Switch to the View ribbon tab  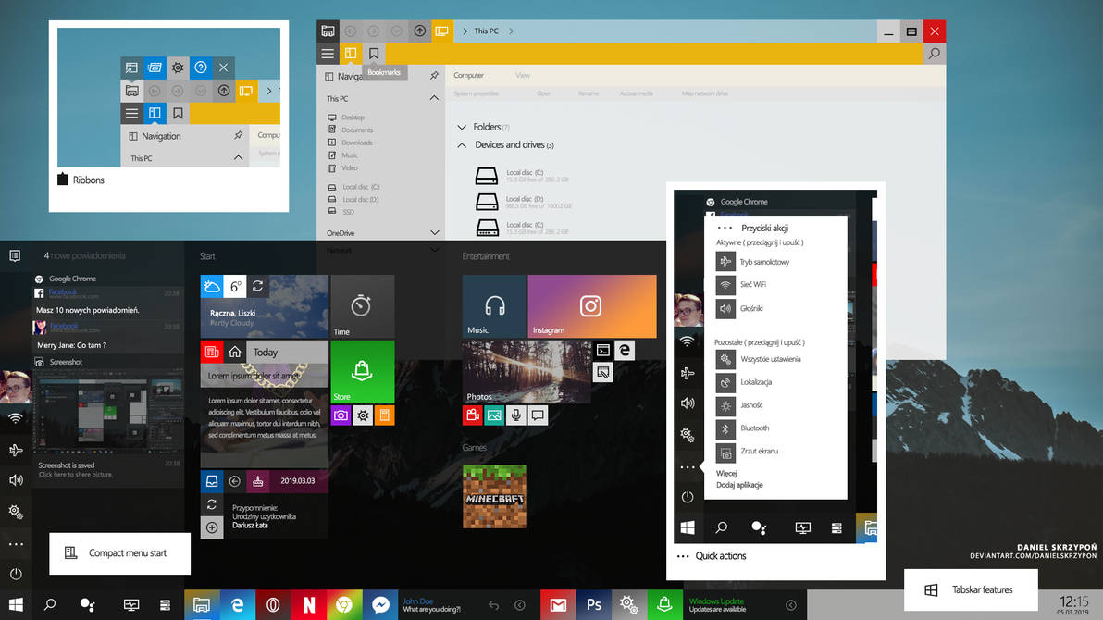(523, 75)
